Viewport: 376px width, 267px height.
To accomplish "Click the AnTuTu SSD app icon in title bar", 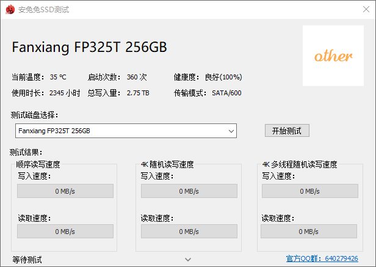I will (x=8, y=10).
